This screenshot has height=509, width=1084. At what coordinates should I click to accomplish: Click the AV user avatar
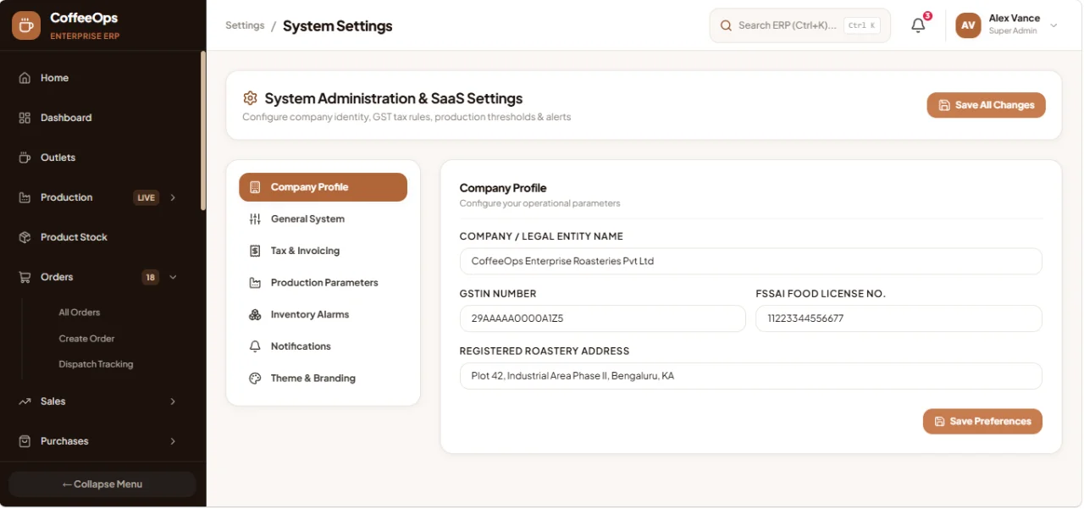(968, 25)
